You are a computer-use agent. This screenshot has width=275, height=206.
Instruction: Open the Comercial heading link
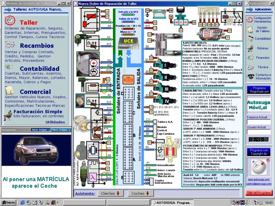coord(36,92)
